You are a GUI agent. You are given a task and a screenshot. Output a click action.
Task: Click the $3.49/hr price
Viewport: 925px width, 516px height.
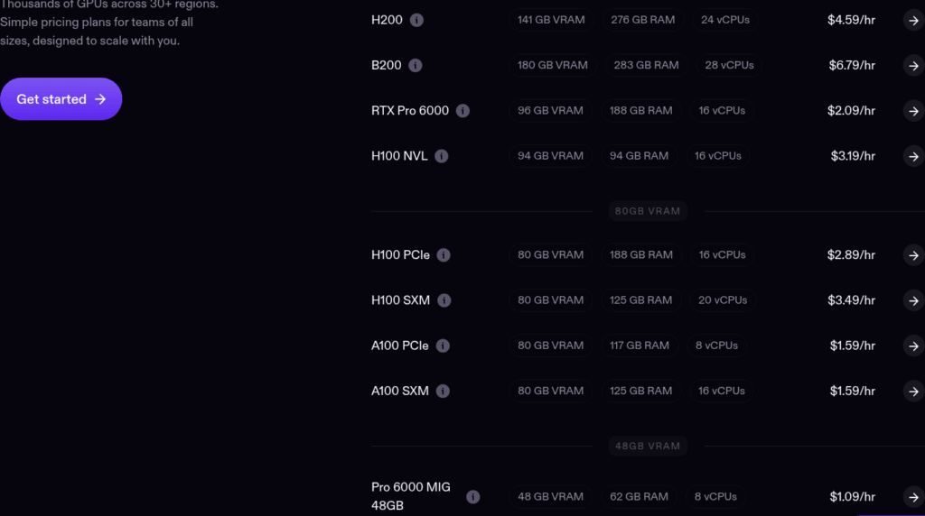click(851, 300)
